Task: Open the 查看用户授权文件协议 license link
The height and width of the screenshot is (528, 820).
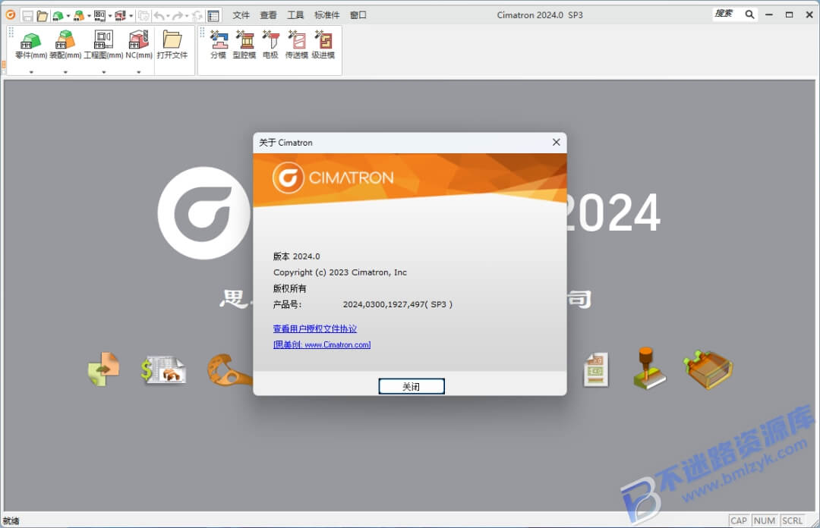Action: [315, 328]
